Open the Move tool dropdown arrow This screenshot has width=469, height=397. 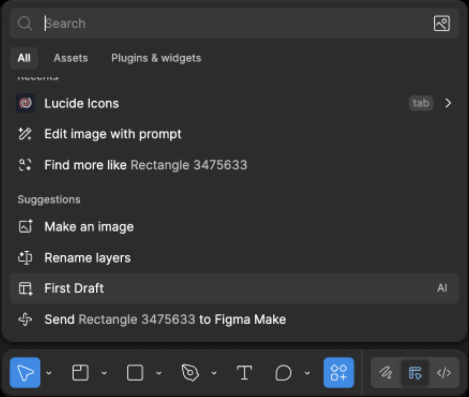[x=49, y=373]
